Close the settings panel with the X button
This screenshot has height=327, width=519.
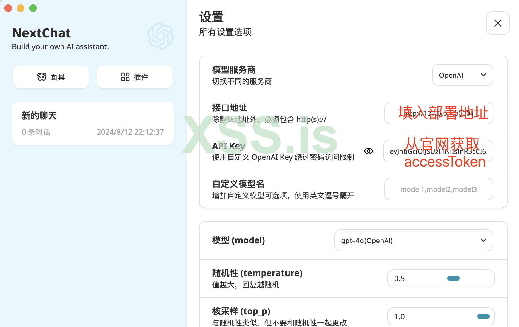click(497, 23)
